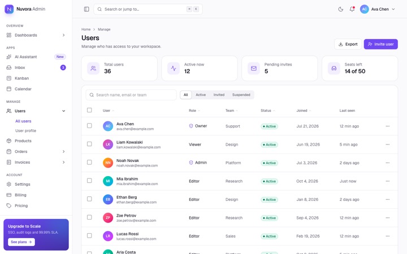This screenshot has width=407, height=254.
Task: Click Owner shield icon in Ava Chen row
Action: click(x=191, y=126)
